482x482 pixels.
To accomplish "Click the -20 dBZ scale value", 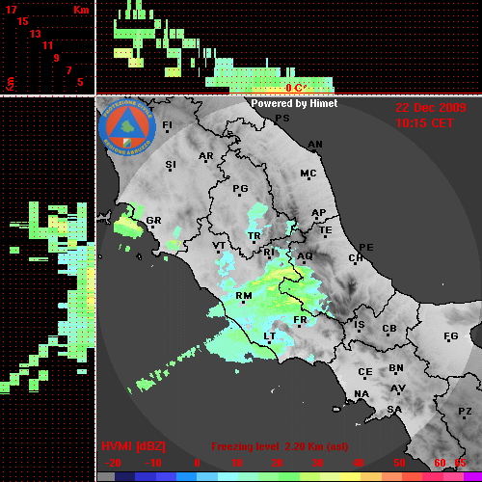I will pyautogui.click(x=113, y=463).
